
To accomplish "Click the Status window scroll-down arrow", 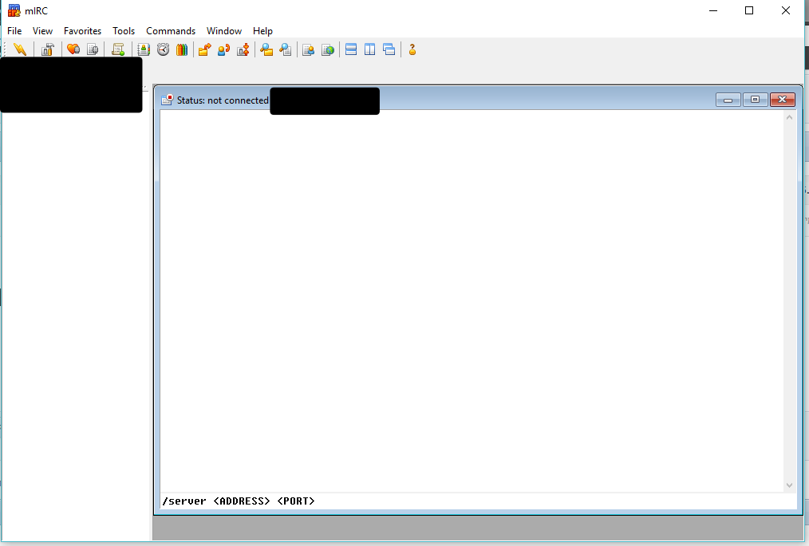I will click(x=789, y=485).
